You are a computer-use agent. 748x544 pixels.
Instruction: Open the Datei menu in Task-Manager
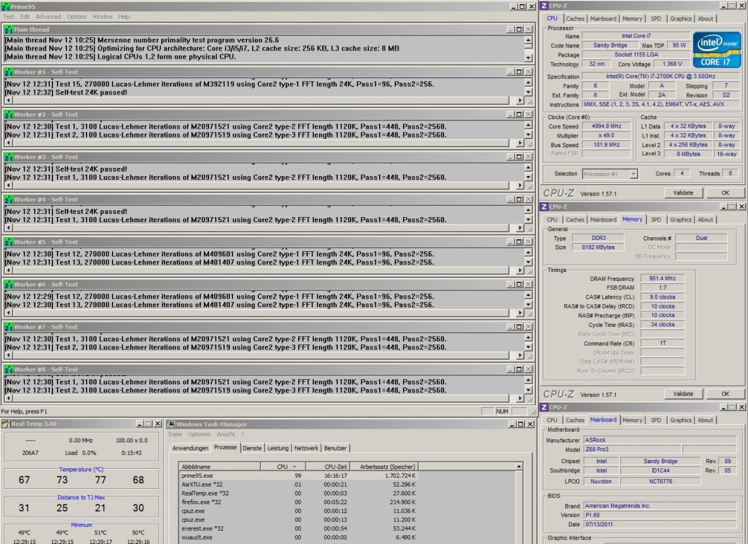175,434
